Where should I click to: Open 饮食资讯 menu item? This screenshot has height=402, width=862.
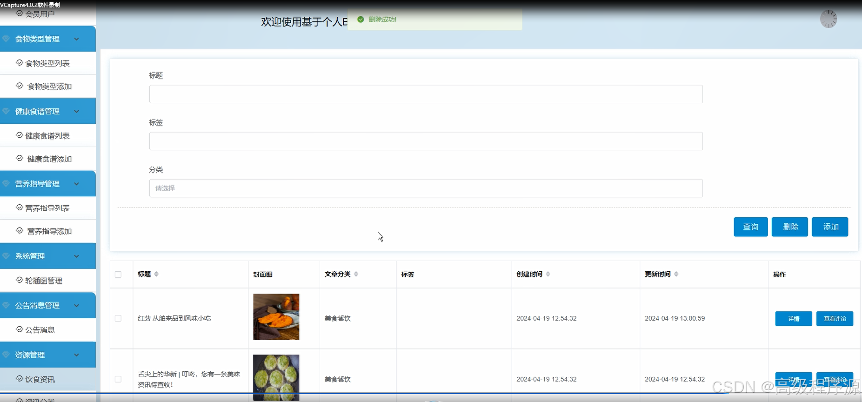click(x=48, y=379)
